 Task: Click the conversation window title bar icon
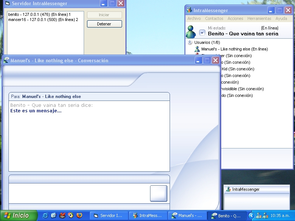[6, 60]
